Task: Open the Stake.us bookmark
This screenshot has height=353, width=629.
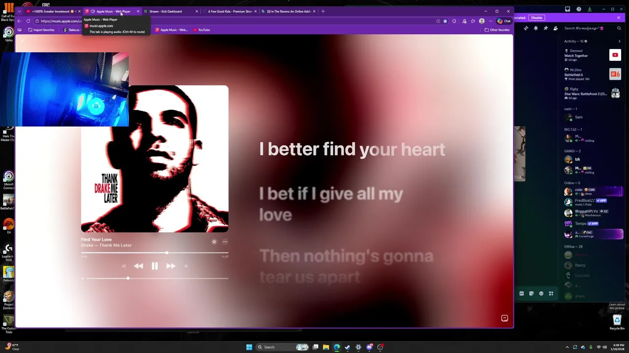Action: click(72, 30)
